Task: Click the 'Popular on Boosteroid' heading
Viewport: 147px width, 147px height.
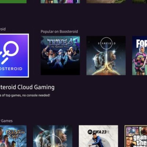Action: click(x=59, y=32)
